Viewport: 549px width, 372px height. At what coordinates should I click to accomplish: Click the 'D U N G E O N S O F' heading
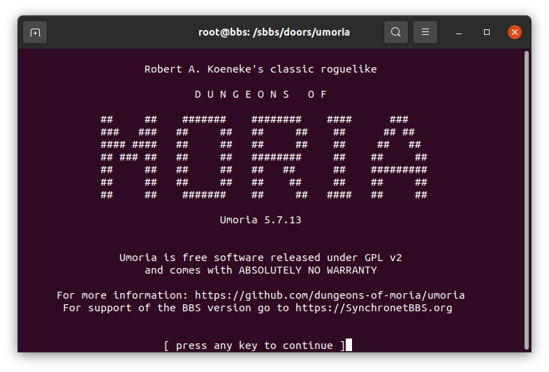pyautogui.click(x=261, y=94)
